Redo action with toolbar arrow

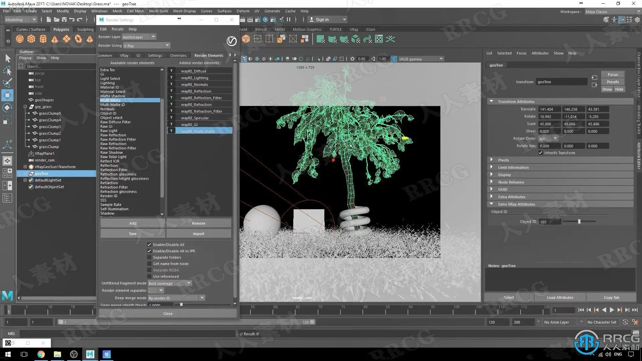[x=80, y=19]
